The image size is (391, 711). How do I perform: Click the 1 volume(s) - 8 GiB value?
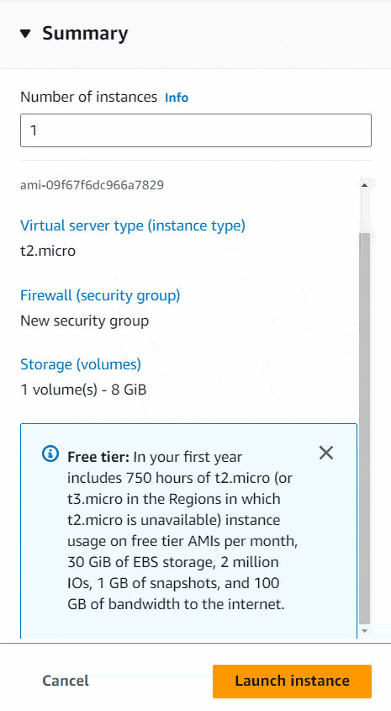pos(83,390)
